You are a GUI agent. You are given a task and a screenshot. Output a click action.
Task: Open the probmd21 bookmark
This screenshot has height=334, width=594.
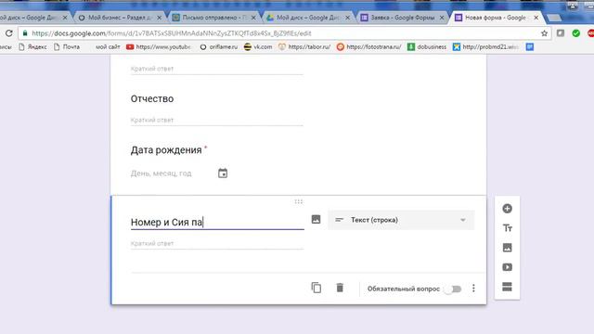(485, 47)
